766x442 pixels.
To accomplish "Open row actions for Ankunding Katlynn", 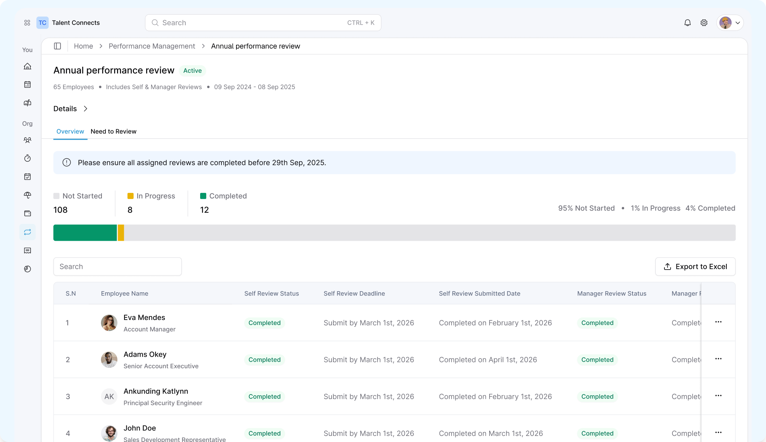I will (x=718, y=396).
